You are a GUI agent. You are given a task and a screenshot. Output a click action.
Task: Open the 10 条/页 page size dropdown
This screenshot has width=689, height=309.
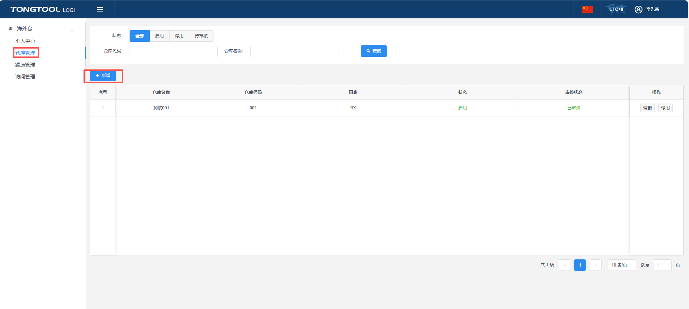(x=621, y=265)
